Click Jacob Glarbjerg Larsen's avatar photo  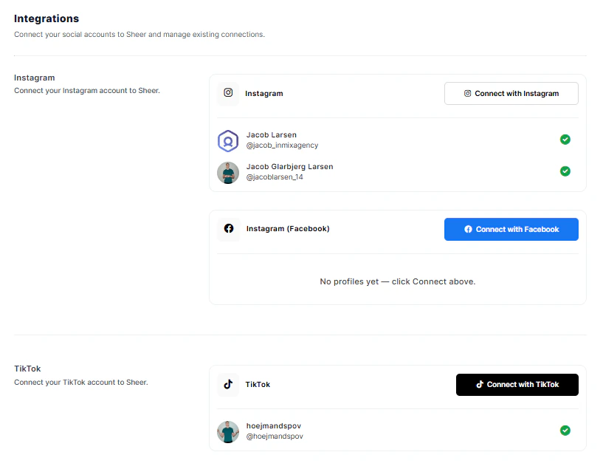click(228, 172)
